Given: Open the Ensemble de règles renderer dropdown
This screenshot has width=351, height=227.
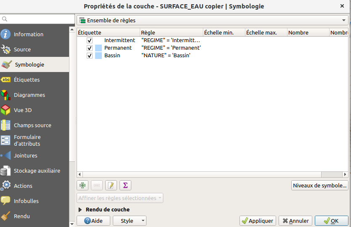Looking at the screenshot, I should coord(212,20).
